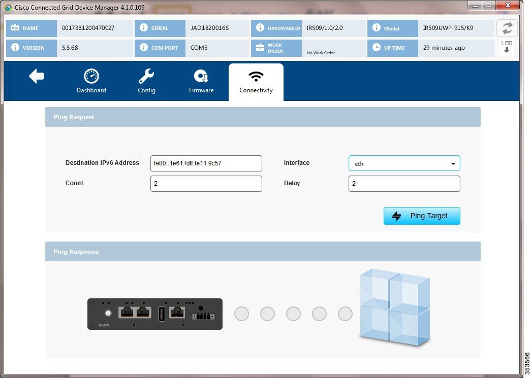Screen dimensions: 531x378
Task: Click the device name 00173B1200470027
Action: click(x=88, y=28)
